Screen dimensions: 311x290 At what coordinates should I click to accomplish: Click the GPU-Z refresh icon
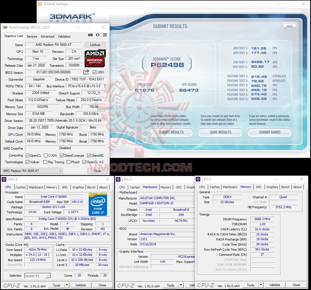pos(97,35)
